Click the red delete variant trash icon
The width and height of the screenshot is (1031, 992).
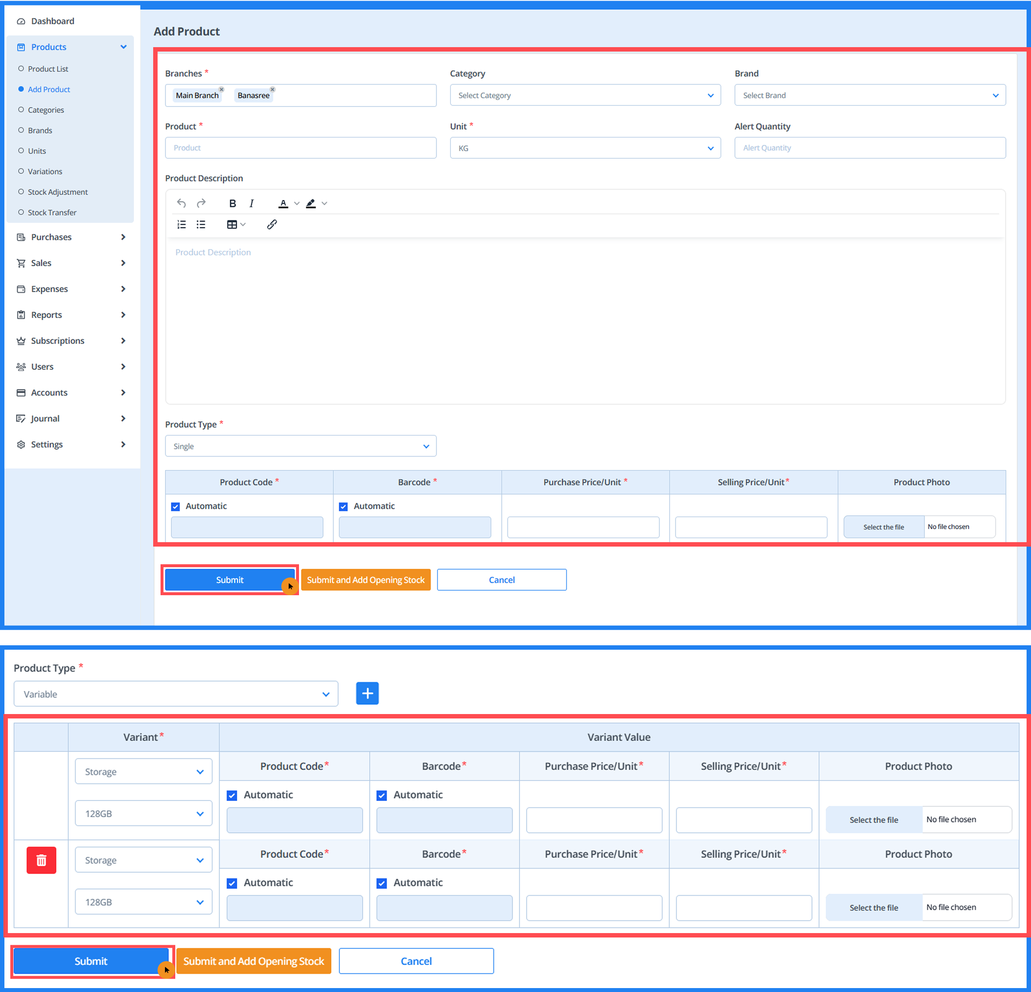pyautogui.click(x=41, y=860)
